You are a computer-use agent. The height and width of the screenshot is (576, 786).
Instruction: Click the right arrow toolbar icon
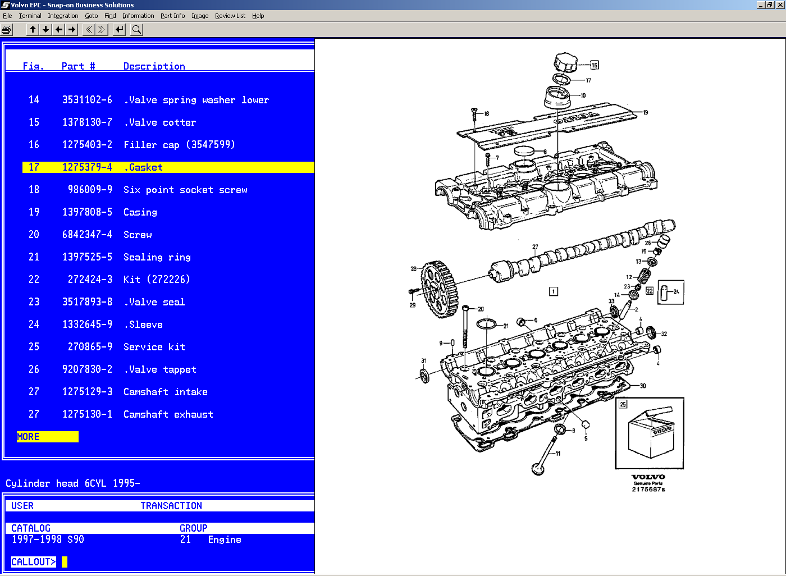pyautogui.click(x=72, y=29)
